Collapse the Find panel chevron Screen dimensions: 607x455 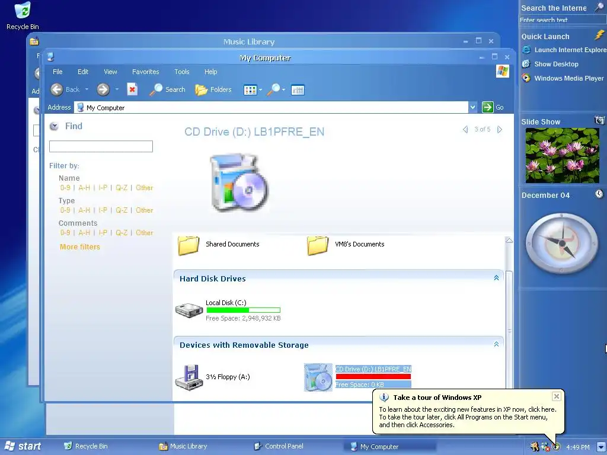(x=54, y=126)
